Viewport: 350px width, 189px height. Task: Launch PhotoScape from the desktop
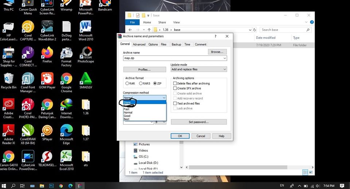[x=86, y=55]
